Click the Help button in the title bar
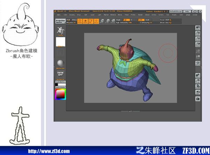The height and width of the screenshot is (155, 210). [187, 12]
